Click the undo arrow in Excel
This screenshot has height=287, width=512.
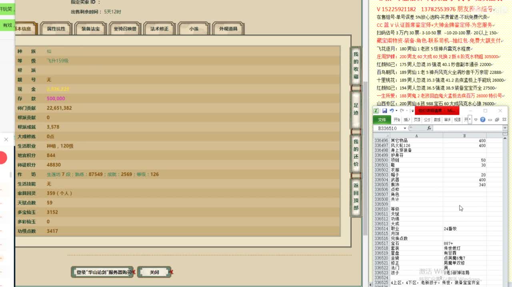click(x=391, y=111)
